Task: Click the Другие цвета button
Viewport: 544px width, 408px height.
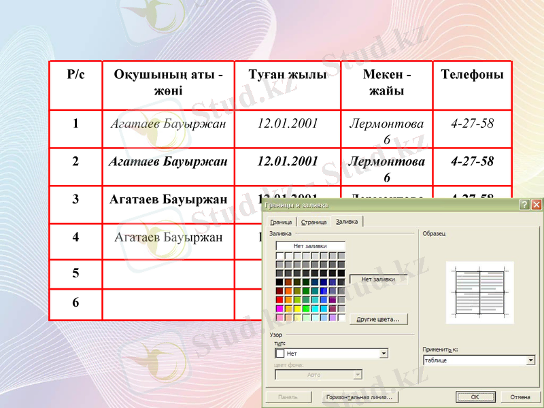Action: 378,319
